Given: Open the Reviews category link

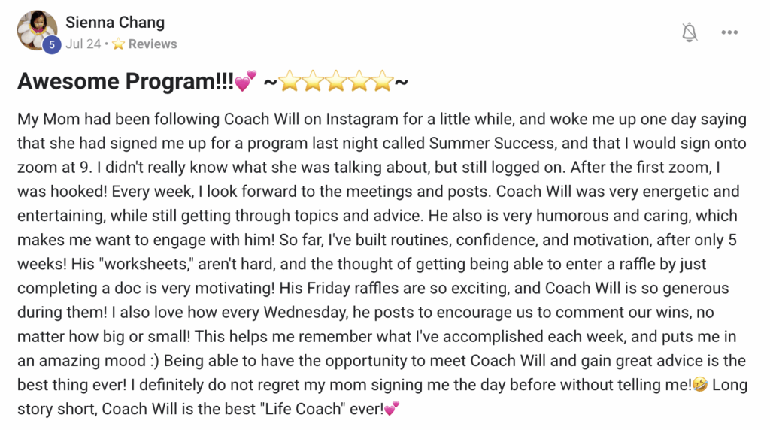Looking at the screenshot, I should (x=153, y=44).
